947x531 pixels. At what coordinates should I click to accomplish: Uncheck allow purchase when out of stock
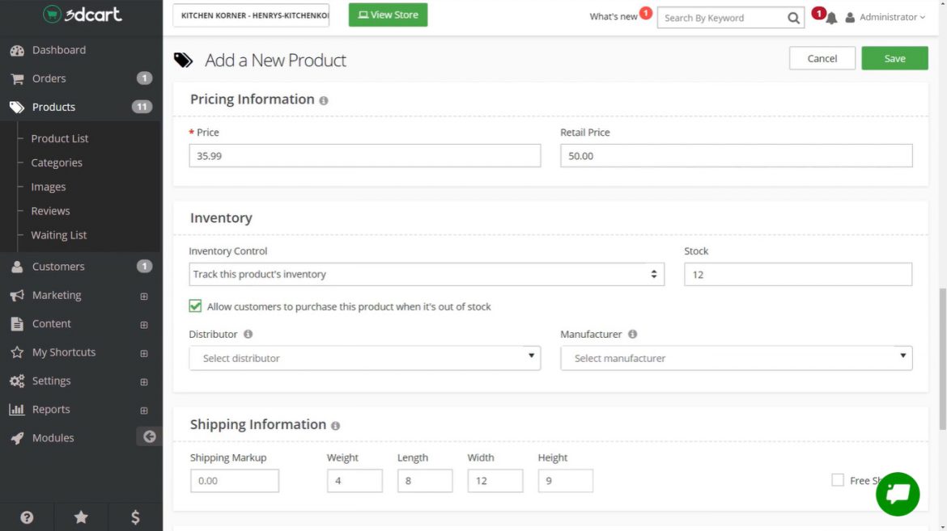(195, 306)
